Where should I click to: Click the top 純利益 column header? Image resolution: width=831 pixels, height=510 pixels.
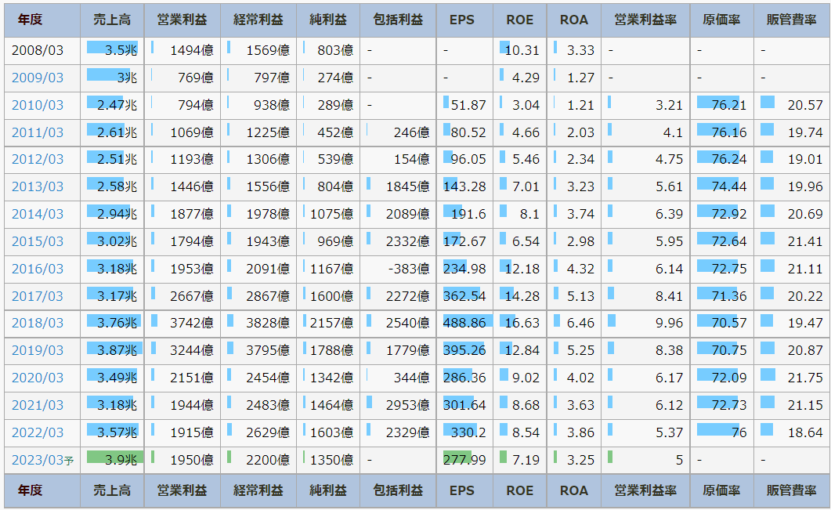pyautogui.click(x=328, y=20)
